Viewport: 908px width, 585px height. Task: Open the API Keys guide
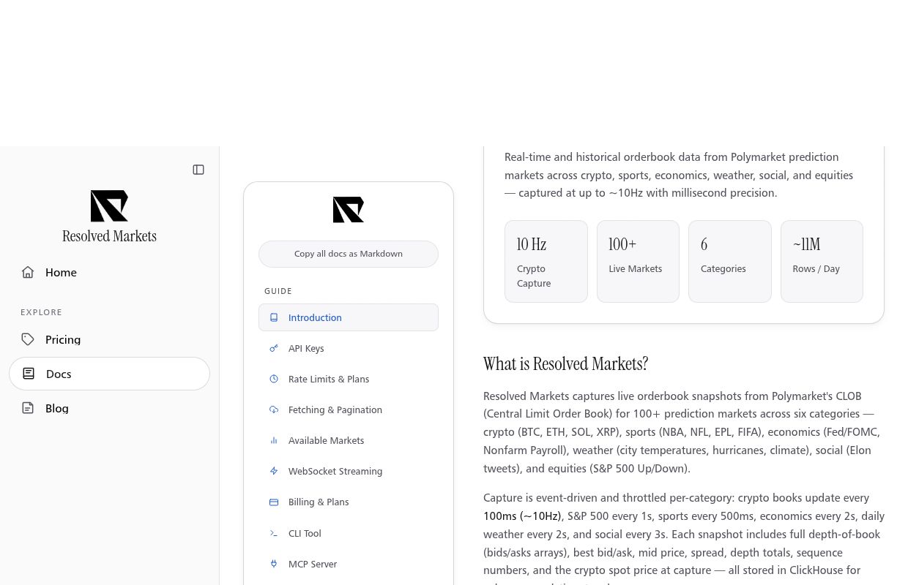tap(349, 348)
